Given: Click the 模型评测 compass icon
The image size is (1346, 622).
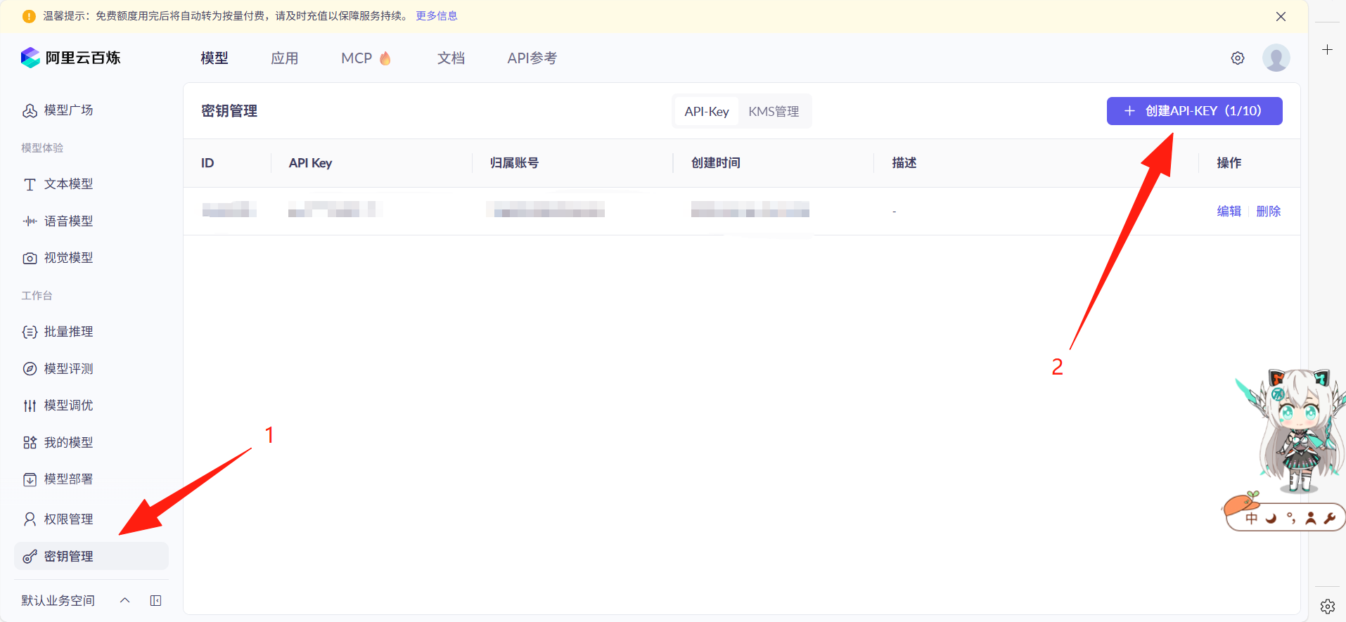Looking at the screenshot, I should [30, 368].
